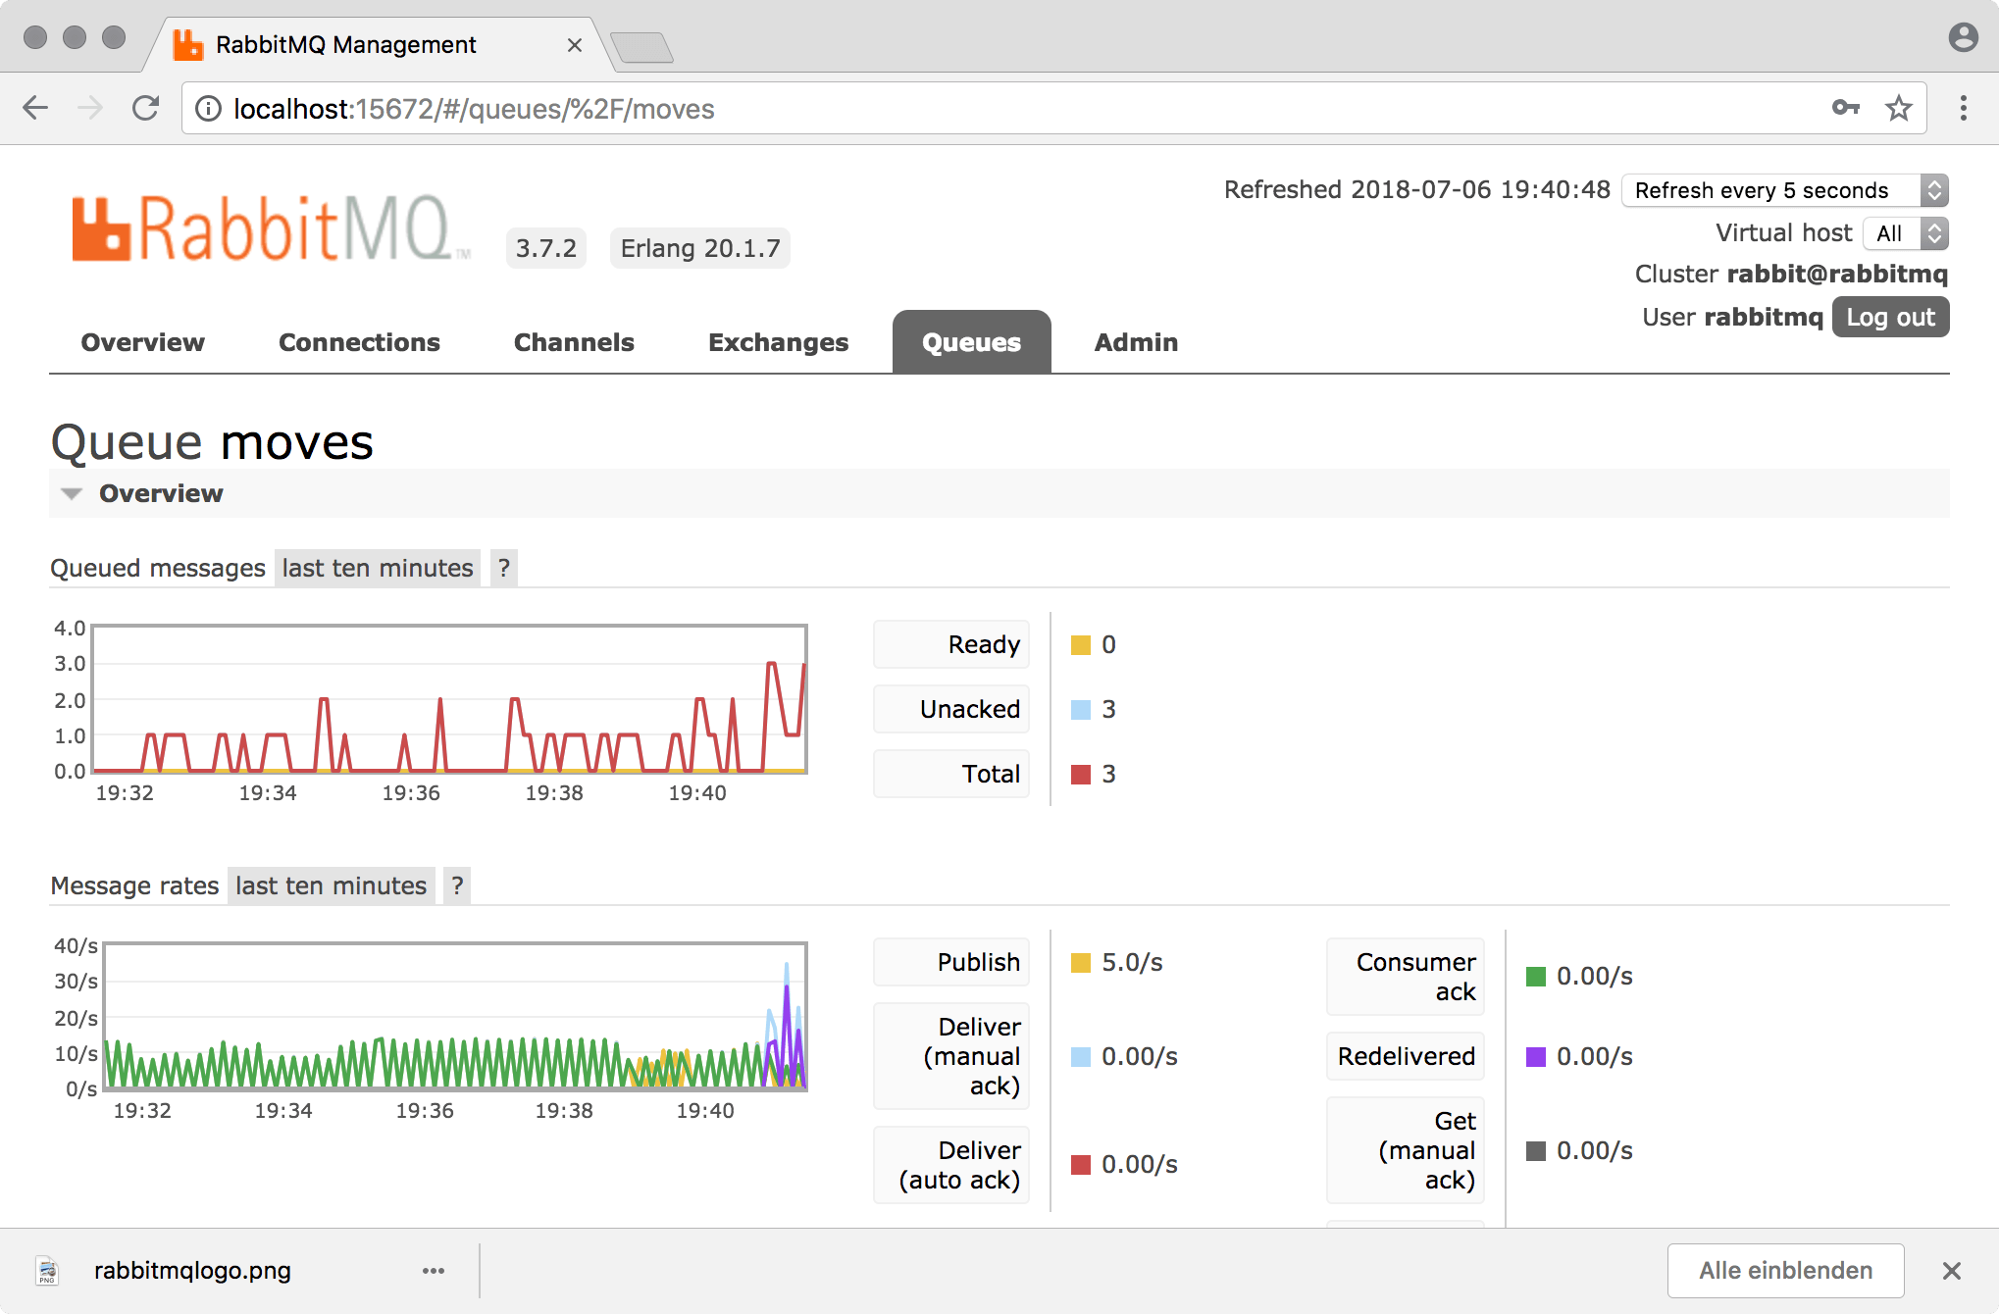The image size is (1999, 1314).
Task: Open saved password key icon
Action: point(1846,108)
